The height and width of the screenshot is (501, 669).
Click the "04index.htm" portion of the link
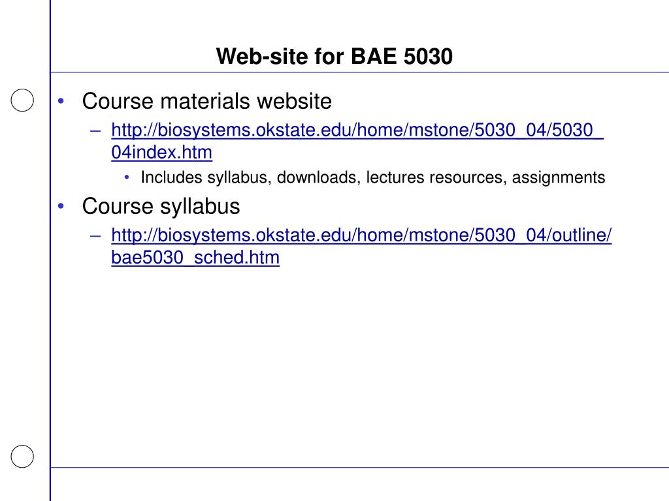point(162,152)
